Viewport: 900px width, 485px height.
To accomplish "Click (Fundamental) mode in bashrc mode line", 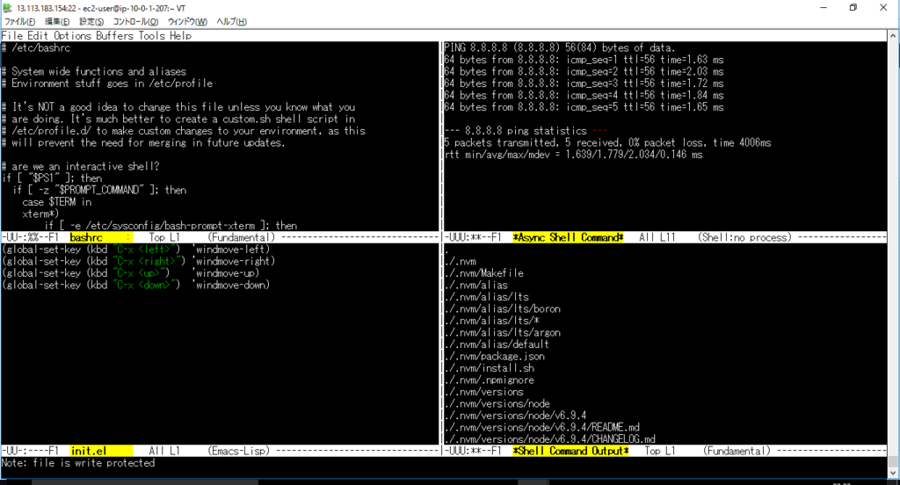I will (x=241, y=237).
